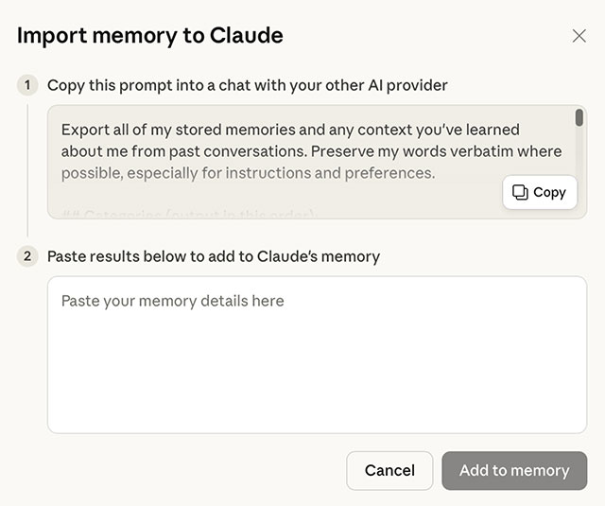The width and height of the screenshot is (605, 506).
Task: Click the 'Import memory to Claude' title
Action: (x=150, y=36)
